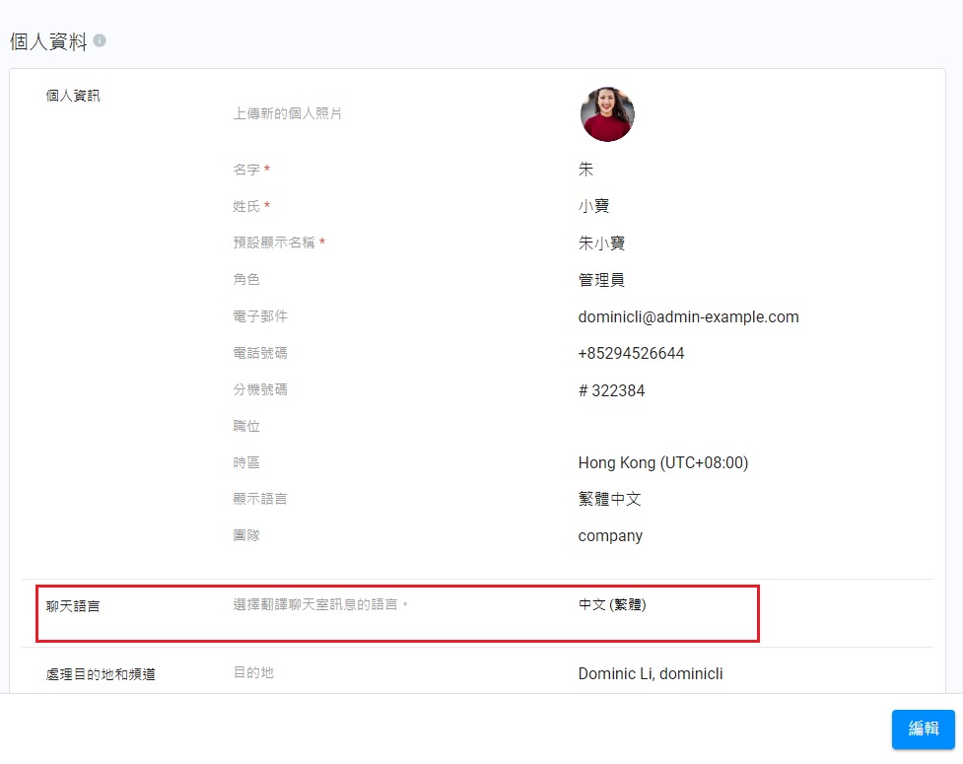Image resolution: width=963 pixels, height=764 pixels.
Task: Click the 處理目的地和頻道 section title
Action: (x=101, y=674)
